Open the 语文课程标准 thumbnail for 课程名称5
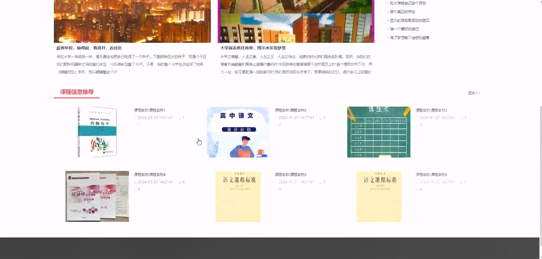Viewport: 542px width, 259px height. (x=238, y=196)
